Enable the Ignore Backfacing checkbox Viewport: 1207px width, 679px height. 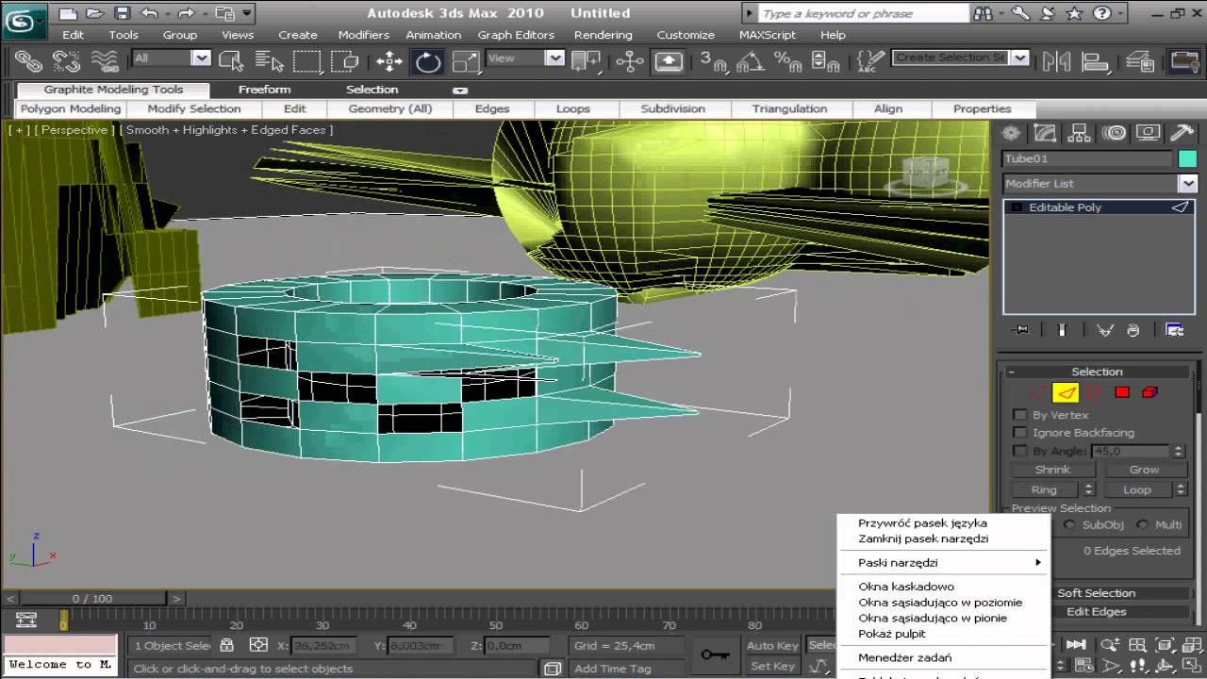pyautogui.click(x=1018, y=433)
